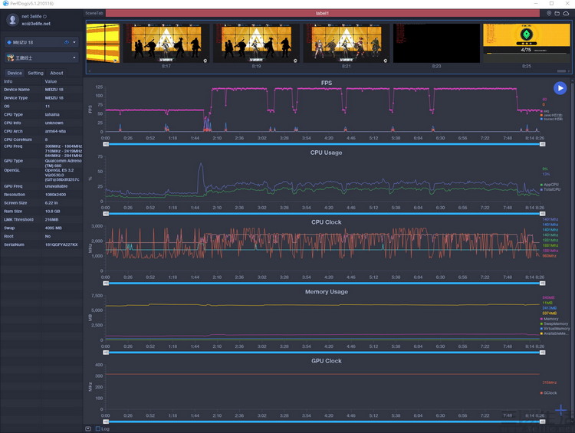Click the Ram Size value 10.8 GB
This screenshot has height=433, width=575.
click(x=52, y=212)
